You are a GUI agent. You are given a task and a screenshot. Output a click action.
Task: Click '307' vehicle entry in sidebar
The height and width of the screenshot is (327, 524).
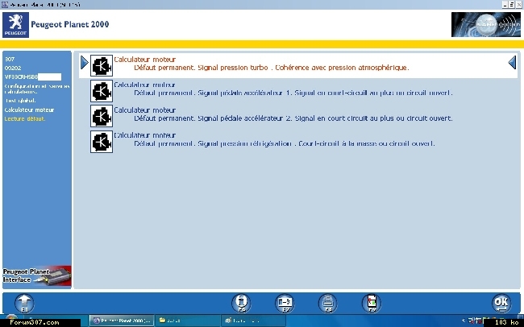pos(10,59)
